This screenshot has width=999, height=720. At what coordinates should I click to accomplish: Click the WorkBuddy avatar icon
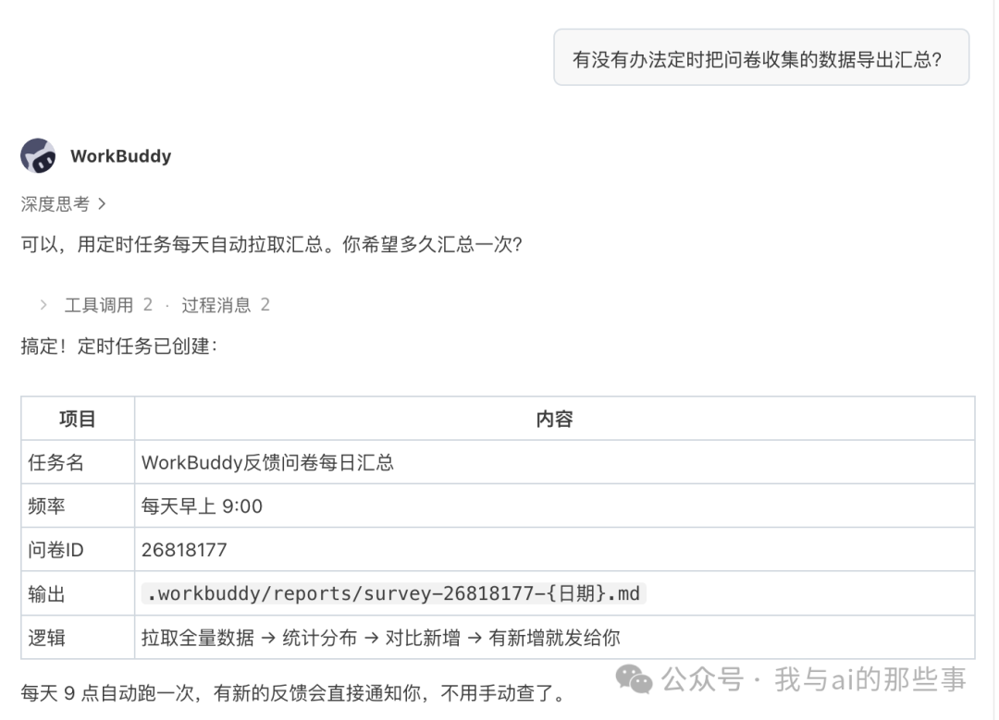[38, 156]
